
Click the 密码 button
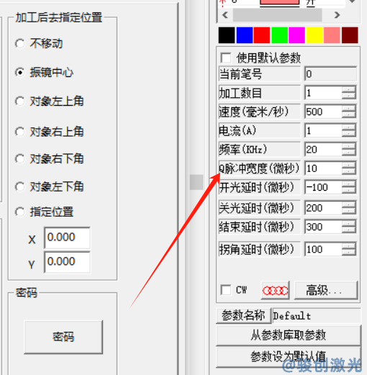click(63, 337)
